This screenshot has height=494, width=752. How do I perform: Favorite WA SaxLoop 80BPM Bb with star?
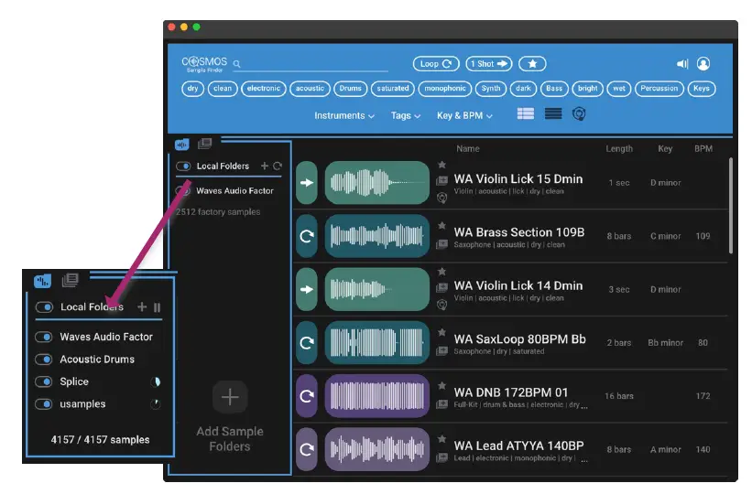(441, 332)
